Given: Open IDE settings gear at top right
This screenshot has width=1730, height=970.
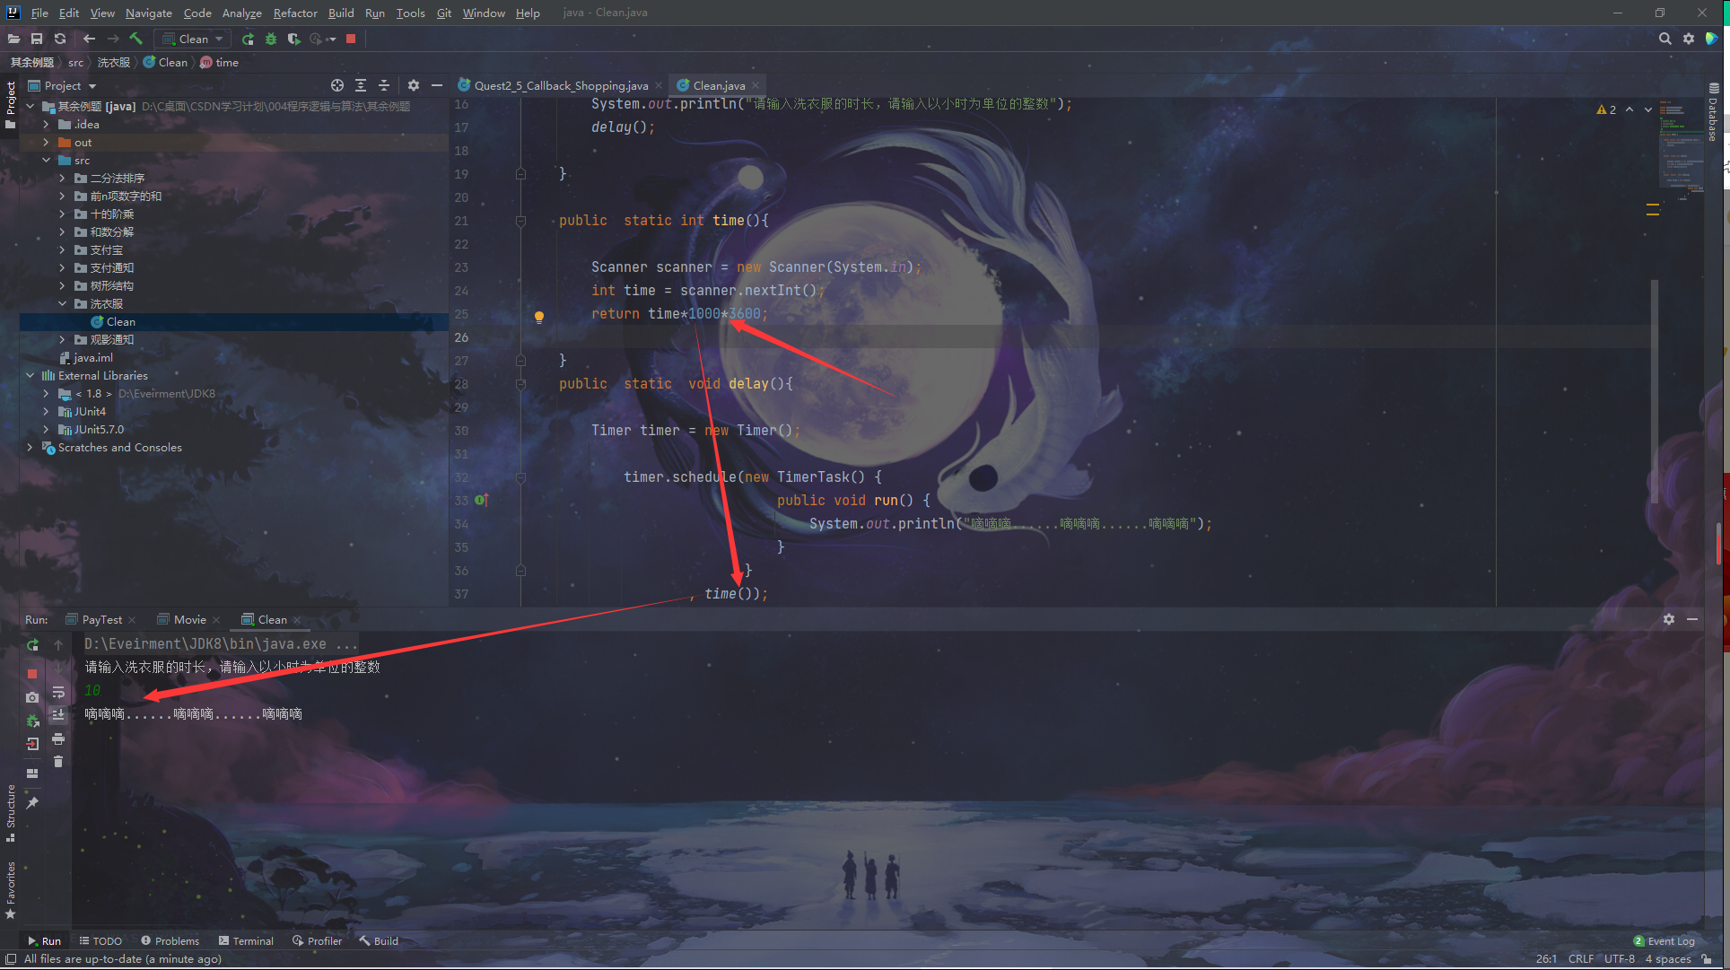Looking at the screenshot, I should [x=1689, y=39].
